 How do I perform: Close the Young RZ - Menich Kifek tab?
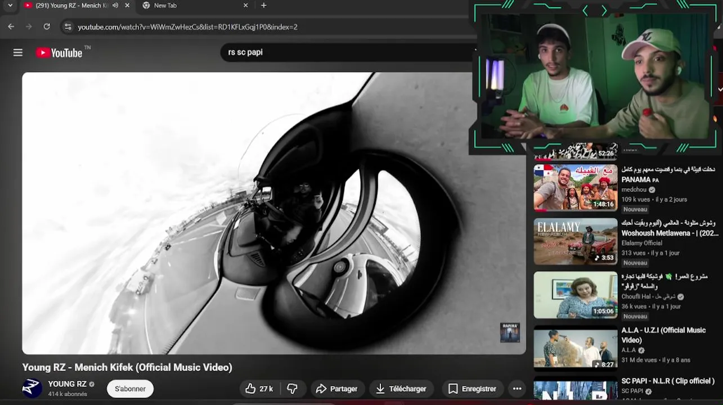click(127, 6)
